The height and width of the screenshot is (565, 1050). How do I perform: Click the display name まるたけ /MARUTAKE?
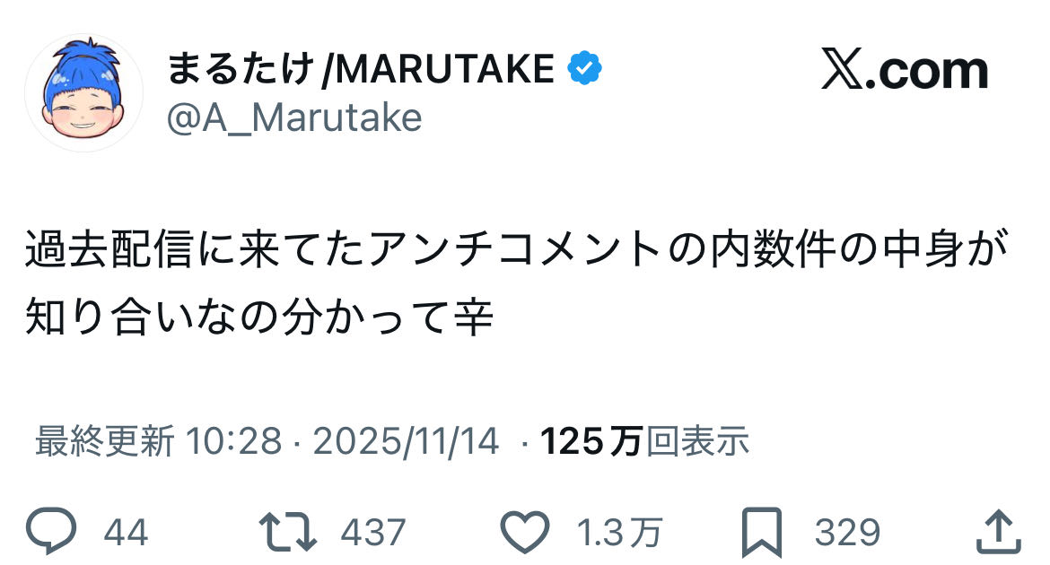[360, 70]
